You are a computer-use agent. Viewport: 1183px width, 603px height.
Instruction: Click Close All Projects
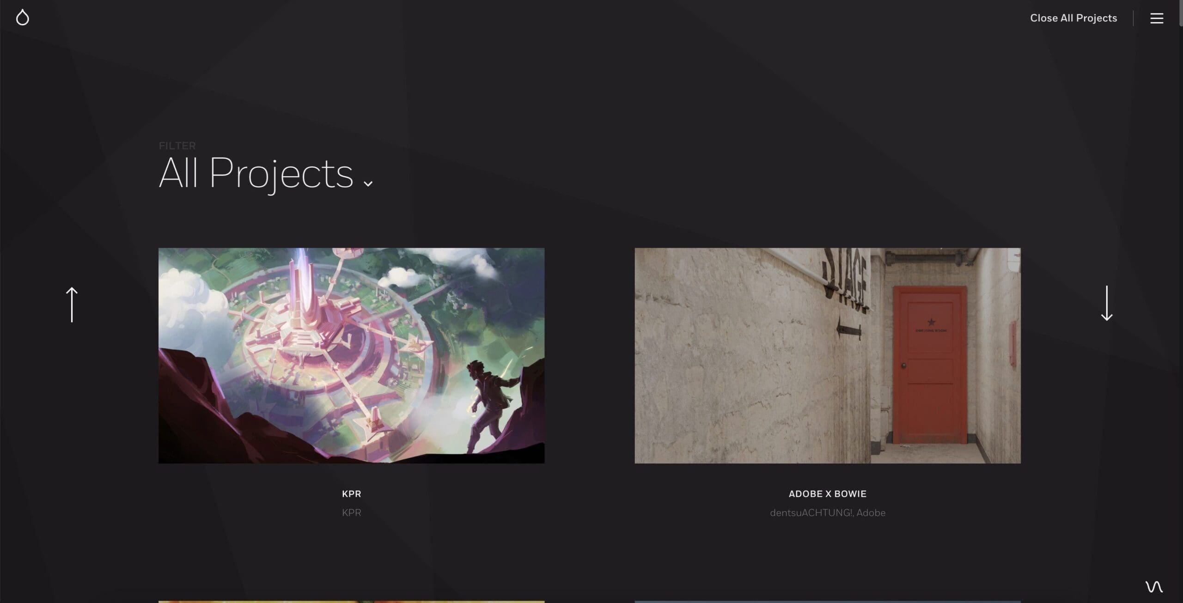tap(1073, 18)
